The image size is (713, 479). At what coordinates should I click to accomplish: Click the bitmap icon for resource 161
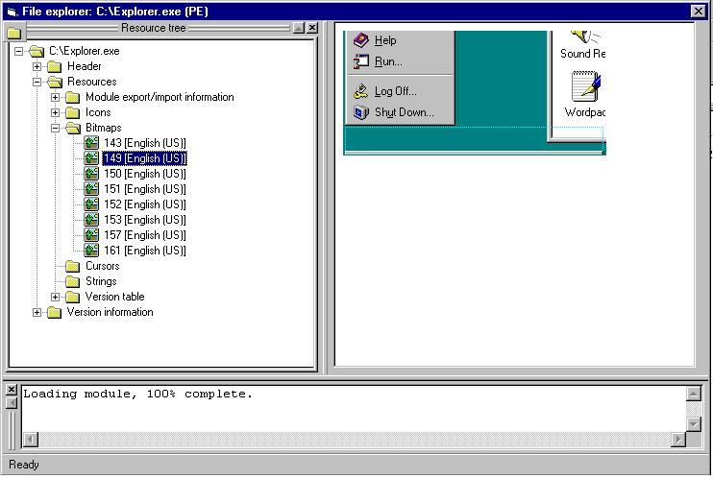point(92,251)
